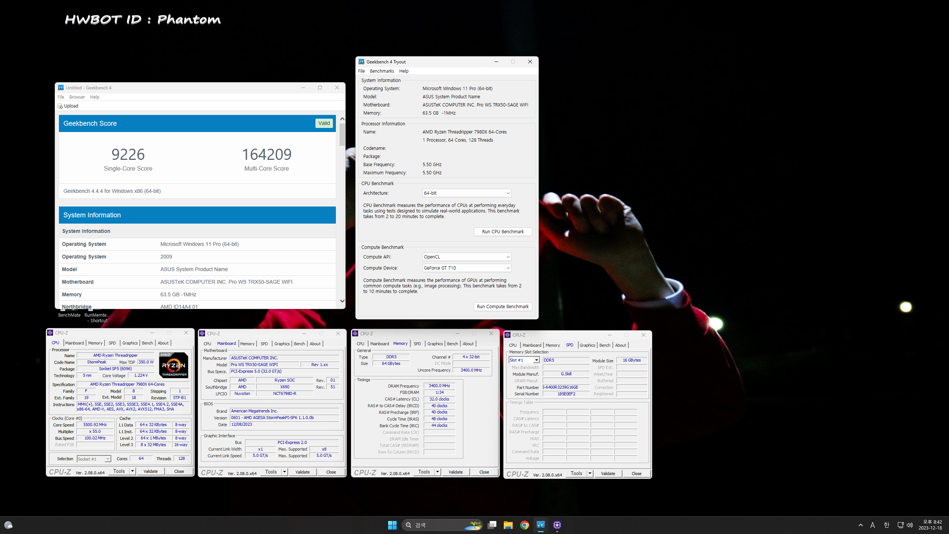Click the Run CPU Benchmark button

tap(503, 232)
